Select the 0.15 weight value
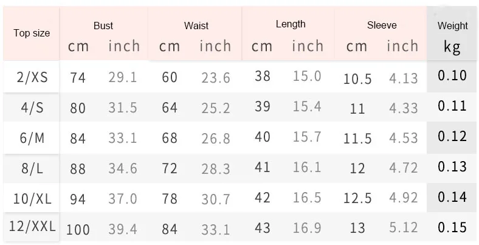The width and height of the screenshot is (479, 245). point(452,227)
